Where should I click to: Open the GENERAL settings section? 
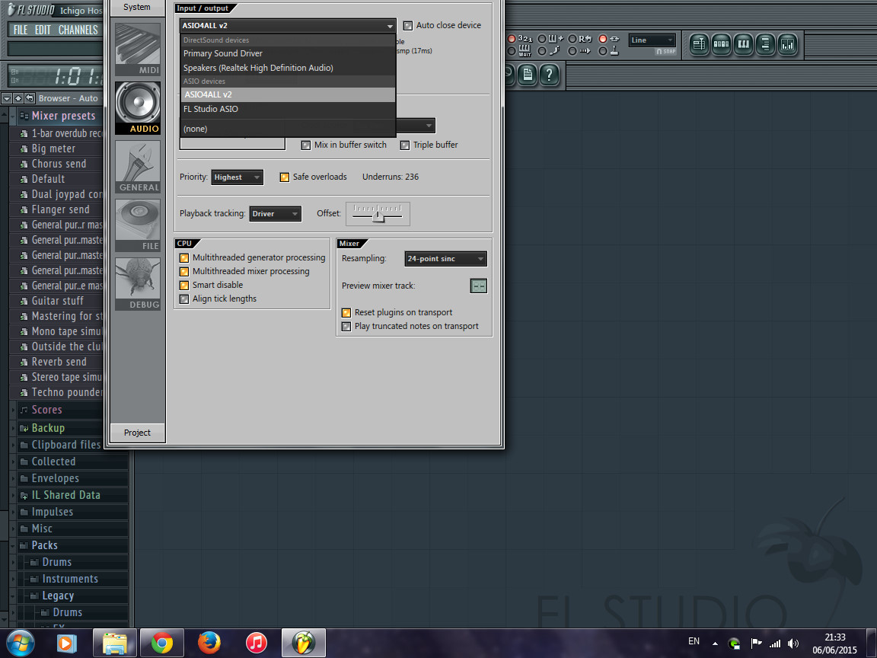pos(138,167)
